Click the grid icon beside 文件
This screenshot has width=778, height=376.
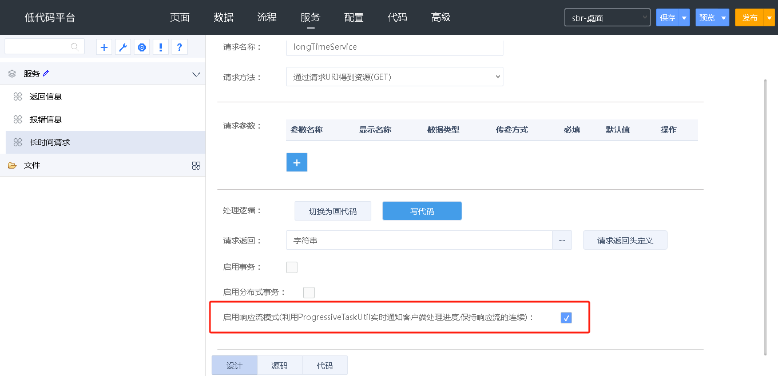[196, 166]
